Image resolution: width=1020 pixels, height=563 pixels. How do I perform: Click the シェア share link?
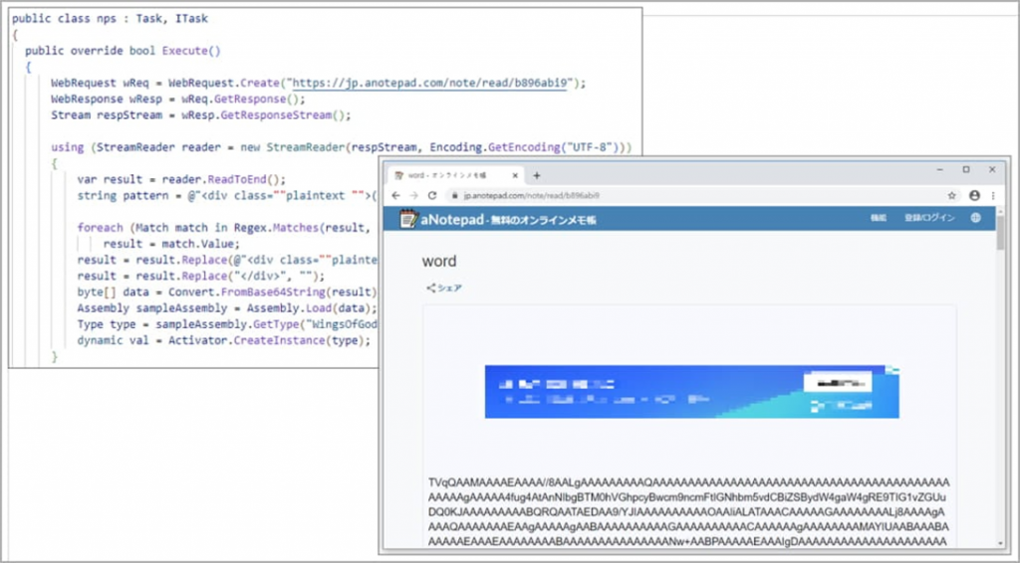click(444, 288)
